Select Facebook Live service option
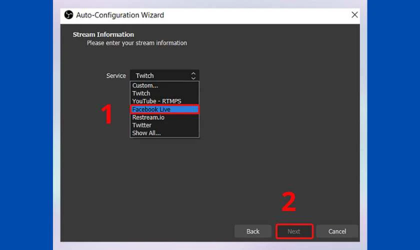420x250 pixels. [x=164, y=109]
